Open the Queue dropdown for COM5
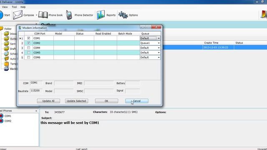 tap(159, 52)
